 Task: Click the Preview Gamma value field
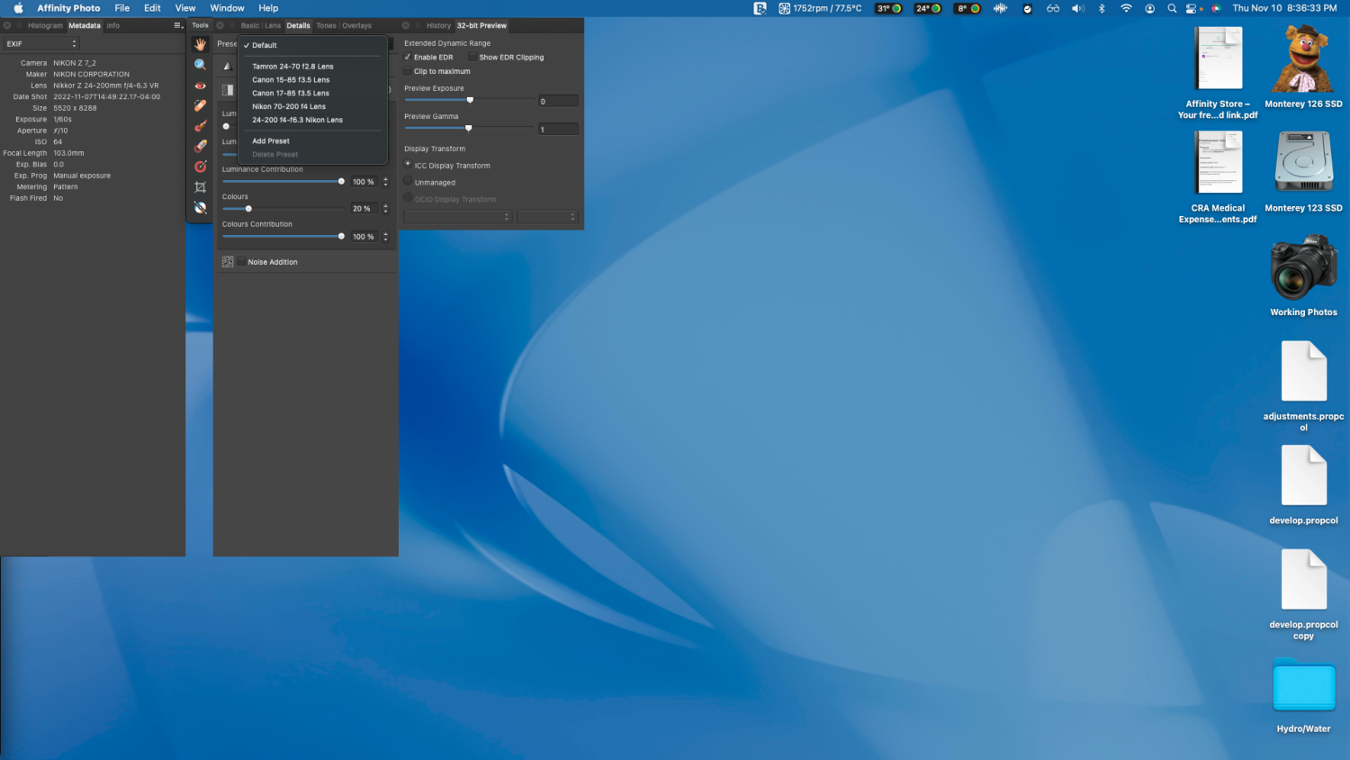[x=558, y=130]
